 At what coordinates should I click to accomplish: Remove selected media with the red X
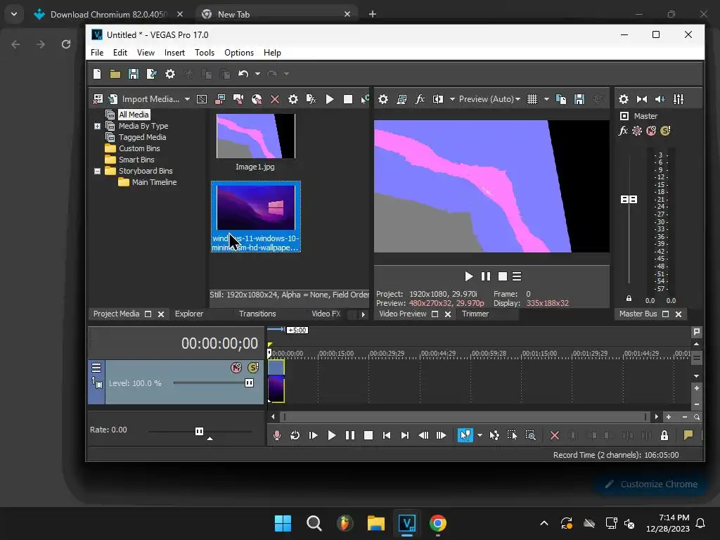point(275,99)
